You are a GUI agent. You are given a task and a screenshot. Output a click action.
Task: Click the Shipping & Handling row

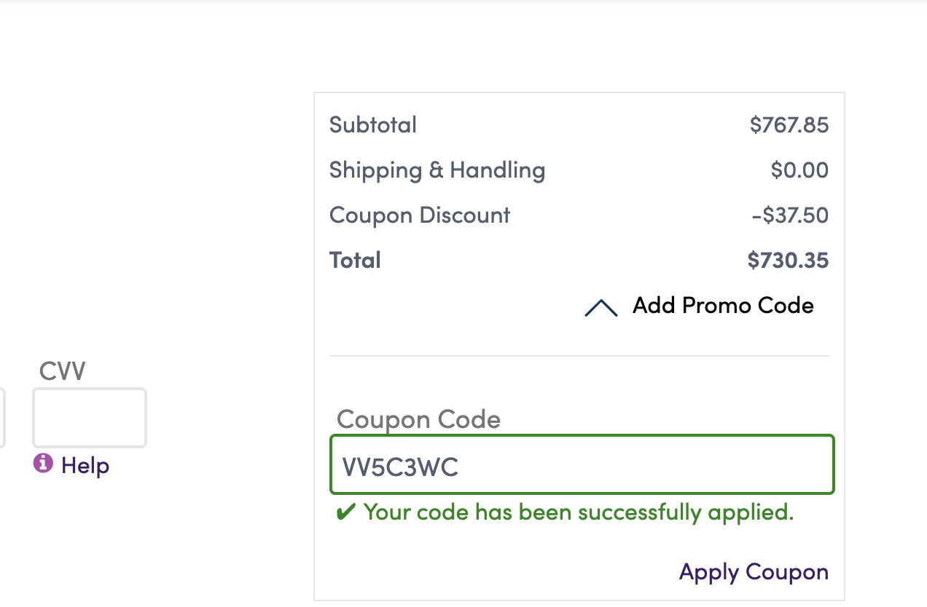[437, 170]
